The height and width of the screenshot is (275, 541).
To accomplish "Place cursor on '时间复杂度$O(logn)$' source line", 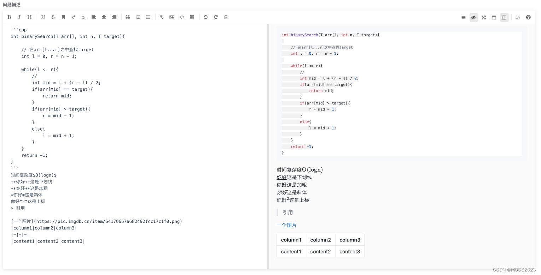I will coord(34,175).
